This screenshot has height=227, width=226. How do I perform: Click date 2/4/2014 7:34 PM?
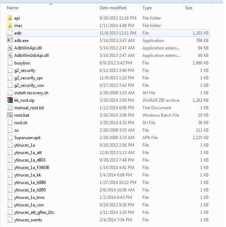pos(116,220)
